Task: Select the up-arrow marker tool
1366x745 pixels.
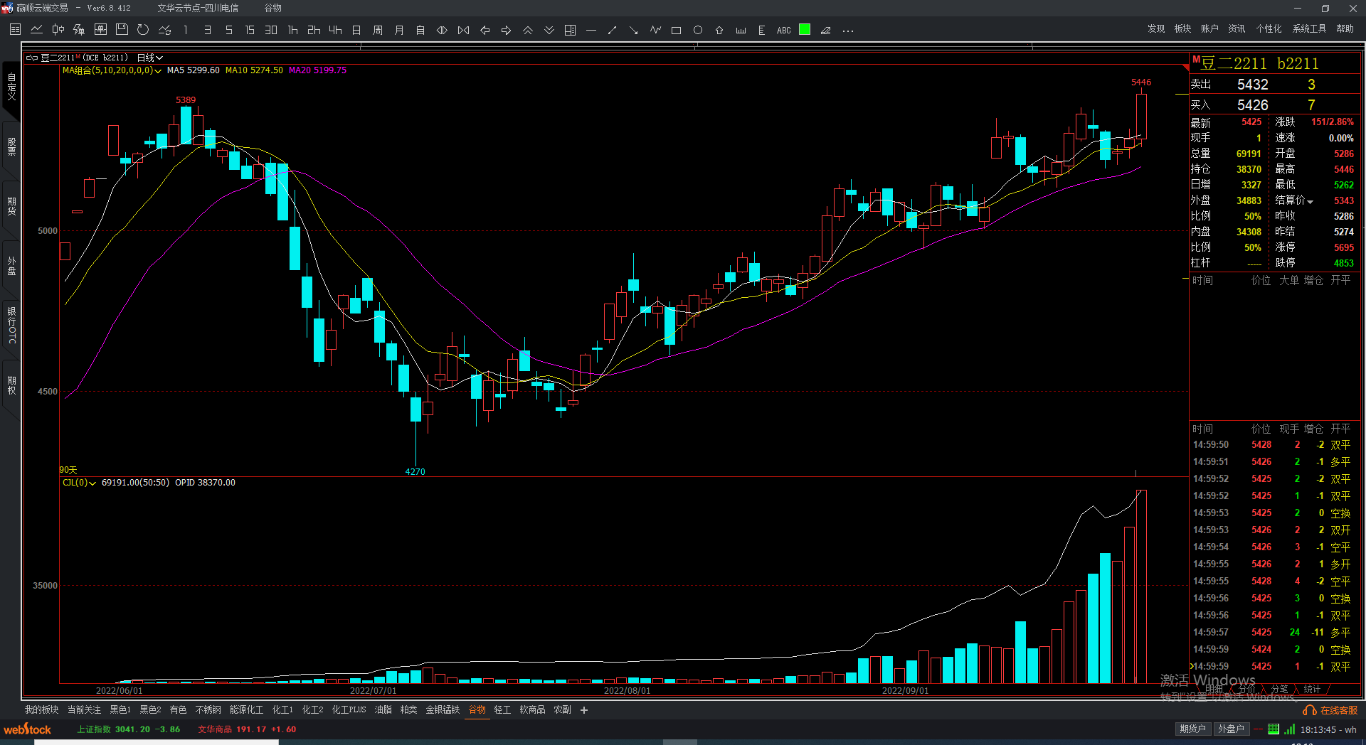Action: (719, 30)
